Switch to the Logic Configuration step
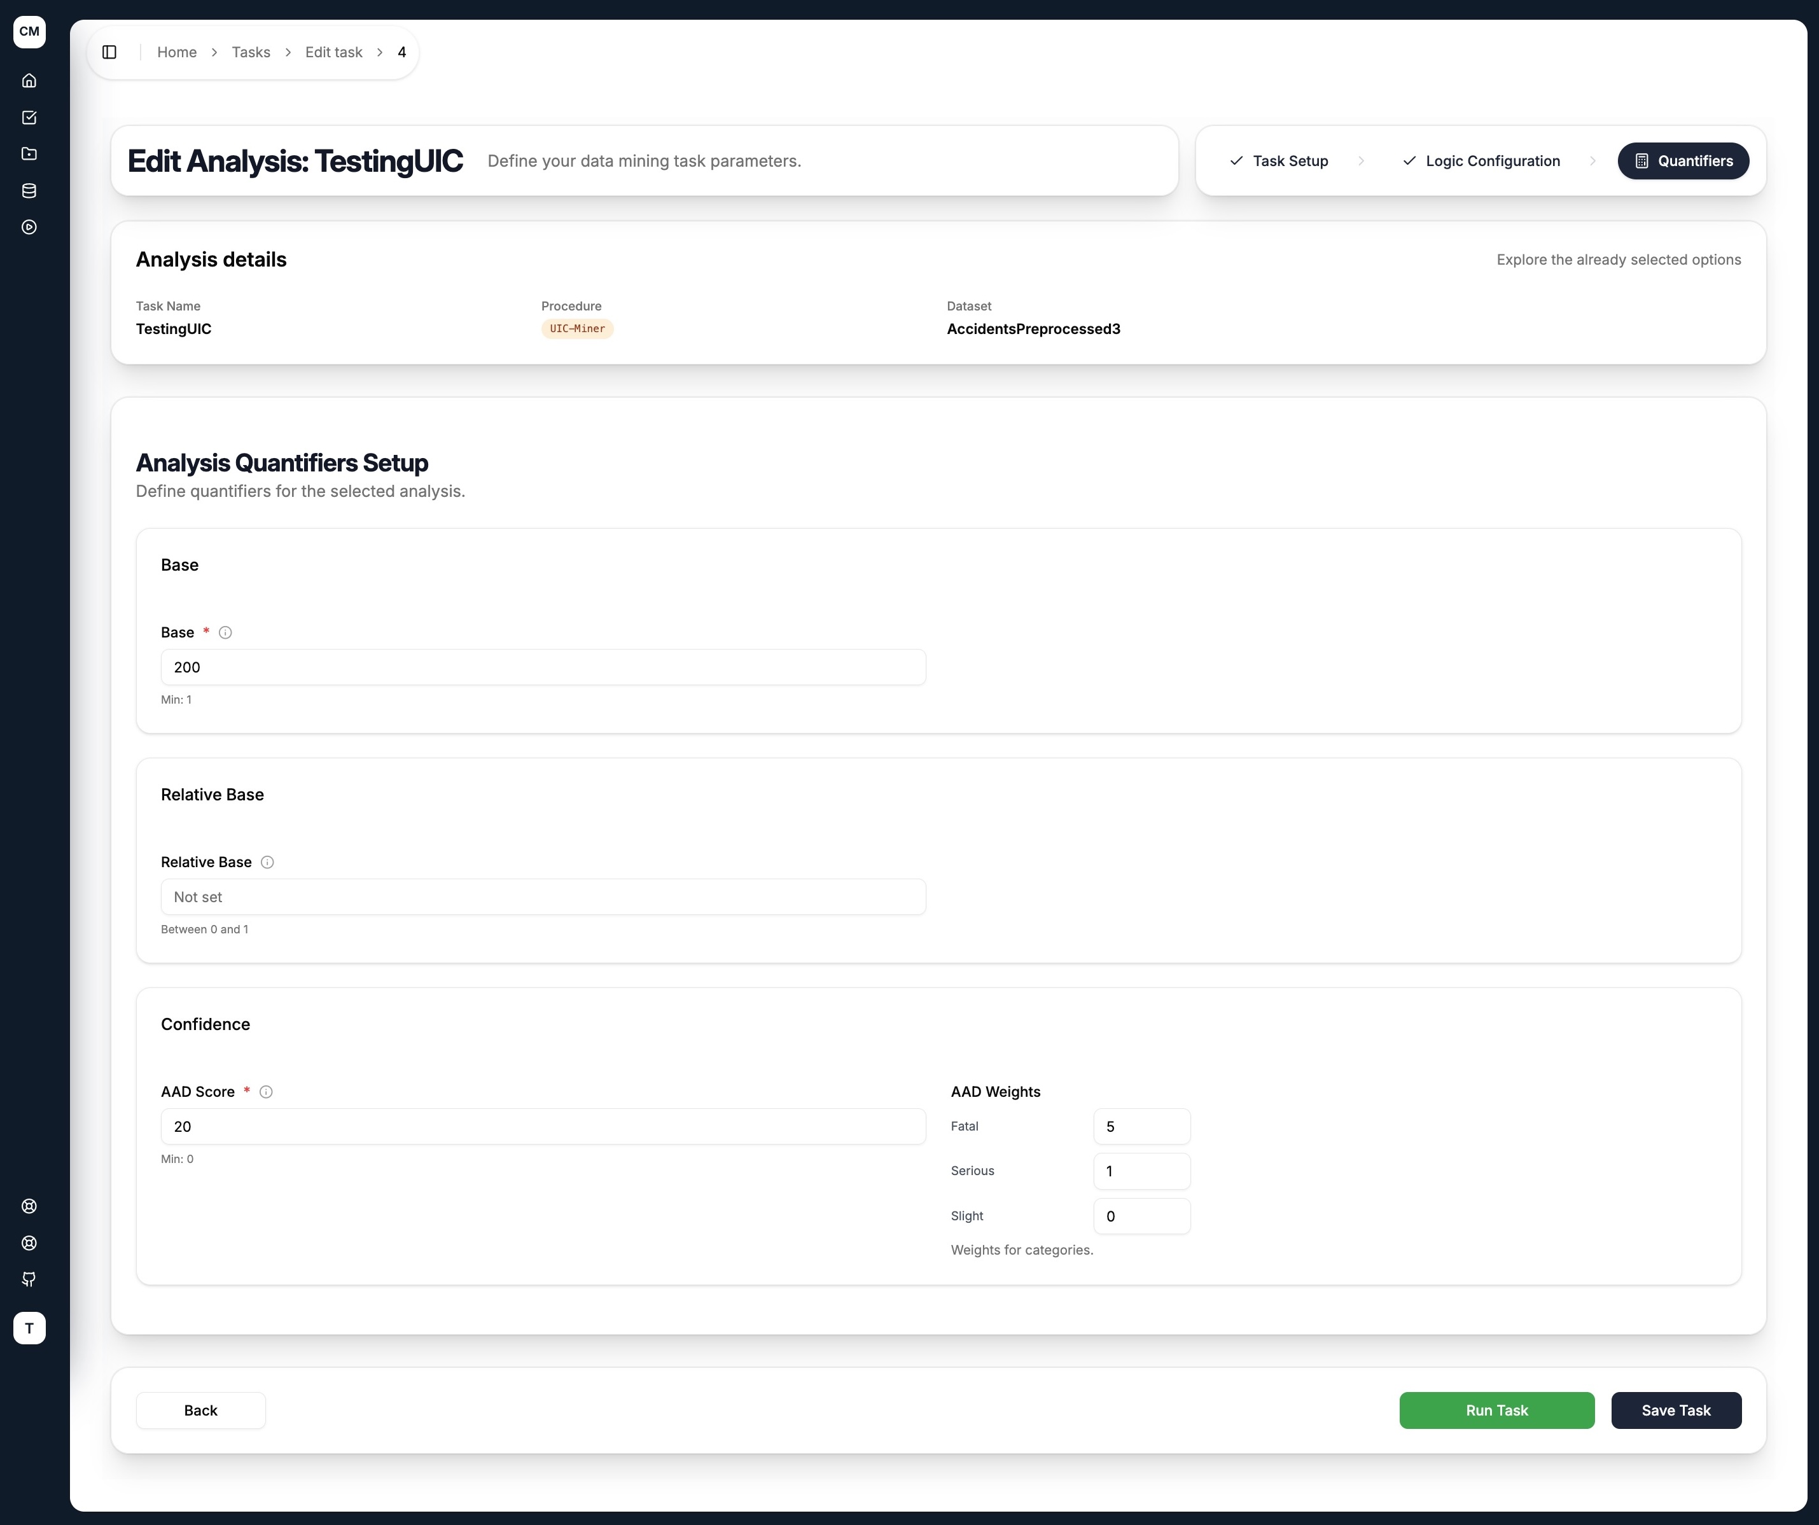 [1481, 161]
